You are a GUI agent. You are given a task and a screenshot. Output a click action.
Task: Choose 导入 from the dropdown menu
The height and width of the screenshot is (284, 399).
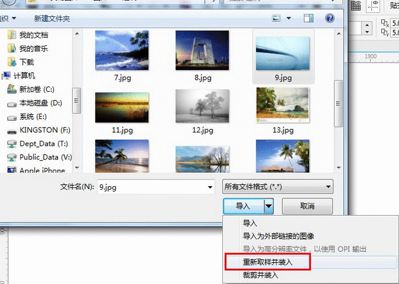click(x=250, y=224)
